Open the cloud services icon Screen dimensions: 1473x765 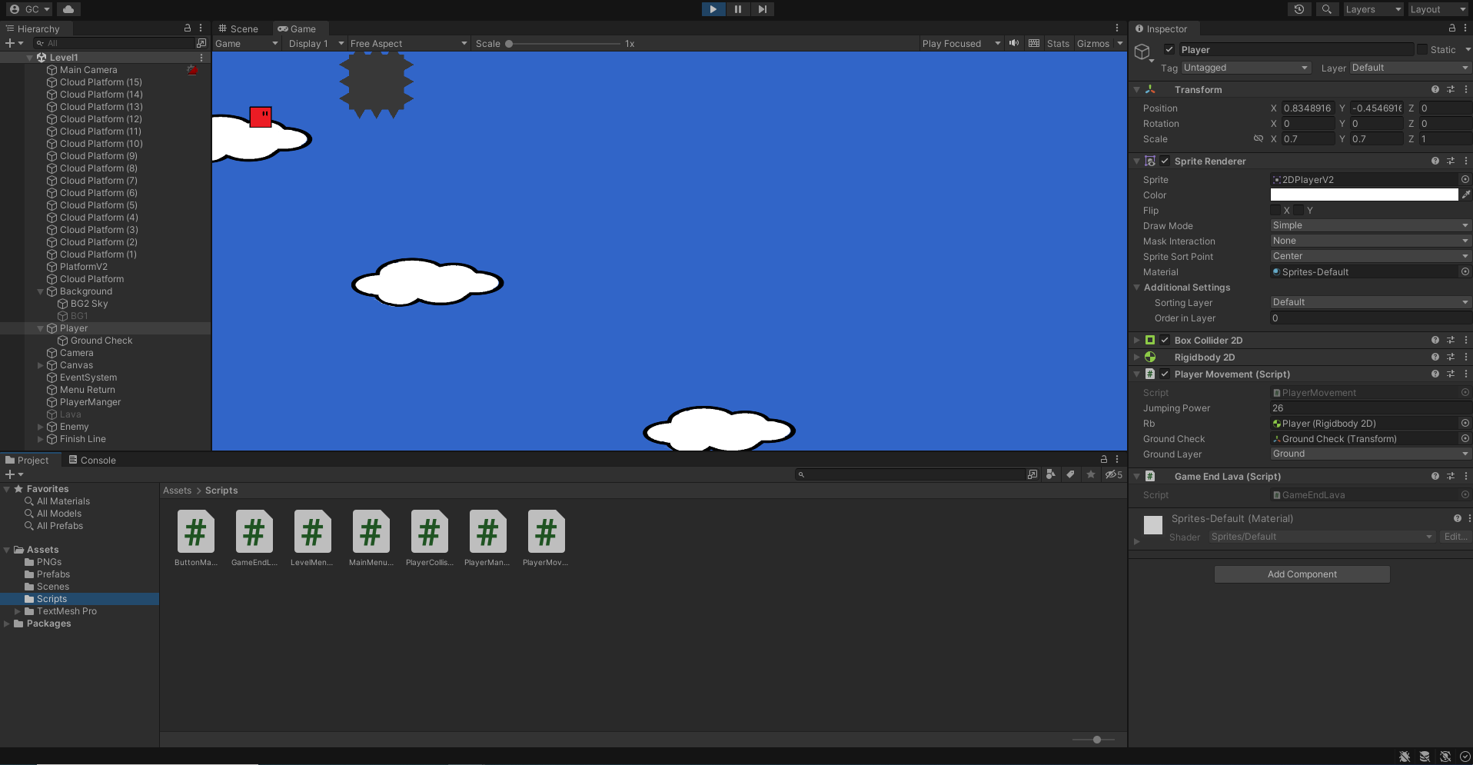[x=68, y=9]
